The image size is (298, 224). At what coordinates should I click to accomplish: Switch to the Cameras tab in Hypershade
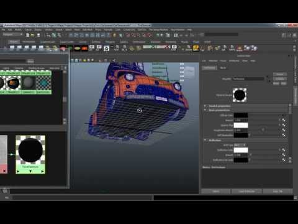pos(19,68)
